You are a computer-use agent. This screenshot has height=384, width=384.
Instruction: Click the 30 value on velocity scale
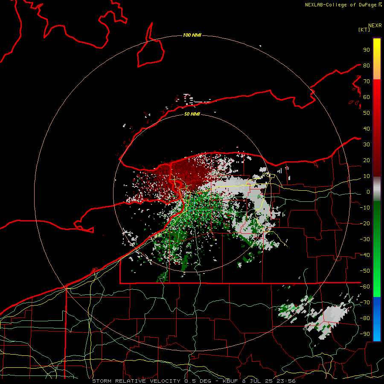pos(367,145)
